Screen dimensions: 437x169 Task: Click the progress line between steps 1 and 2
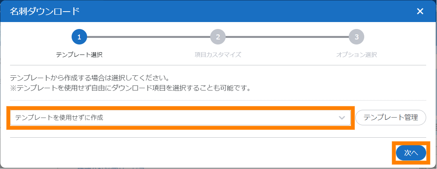[x=148, y=37]
